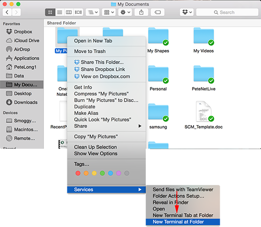Expand the Share submenu

click(106, 126)
